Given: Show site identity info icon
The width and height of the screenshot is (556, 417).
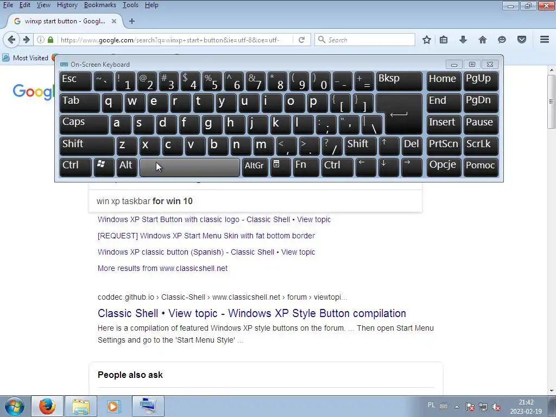Looking at the screenshot, I should pos(41,40).
